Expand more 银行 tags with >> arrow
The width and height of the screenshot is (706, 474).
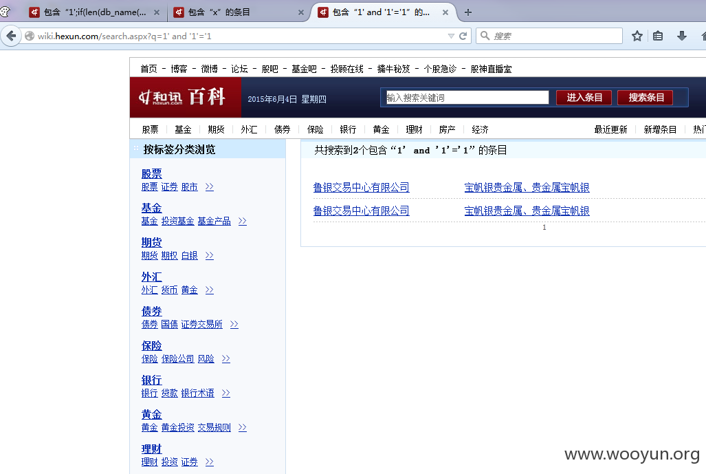(x=226, y=393)
